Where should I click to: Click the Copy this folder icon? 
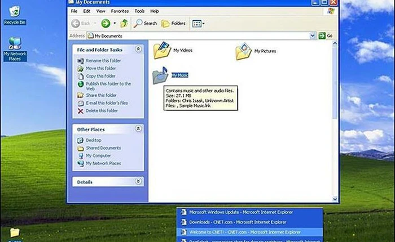point(80,76)
